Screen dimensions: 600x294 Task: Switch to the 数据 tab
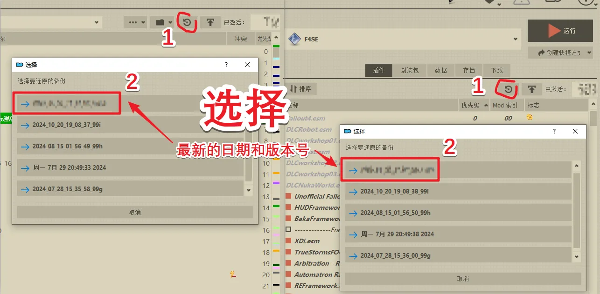tap(441, 70)
